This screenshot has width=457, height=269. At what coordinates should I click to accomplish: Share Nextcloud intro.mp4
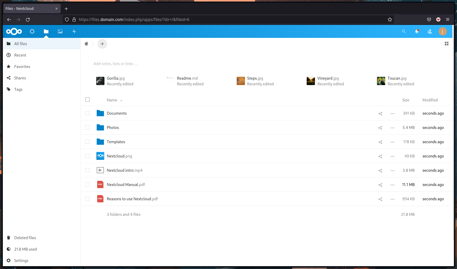click(380, 170)
